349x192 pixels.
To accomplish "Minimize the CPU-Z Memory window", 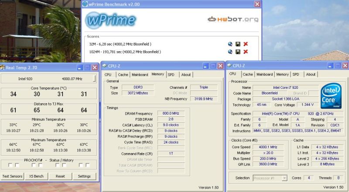I will coord(205,66).
